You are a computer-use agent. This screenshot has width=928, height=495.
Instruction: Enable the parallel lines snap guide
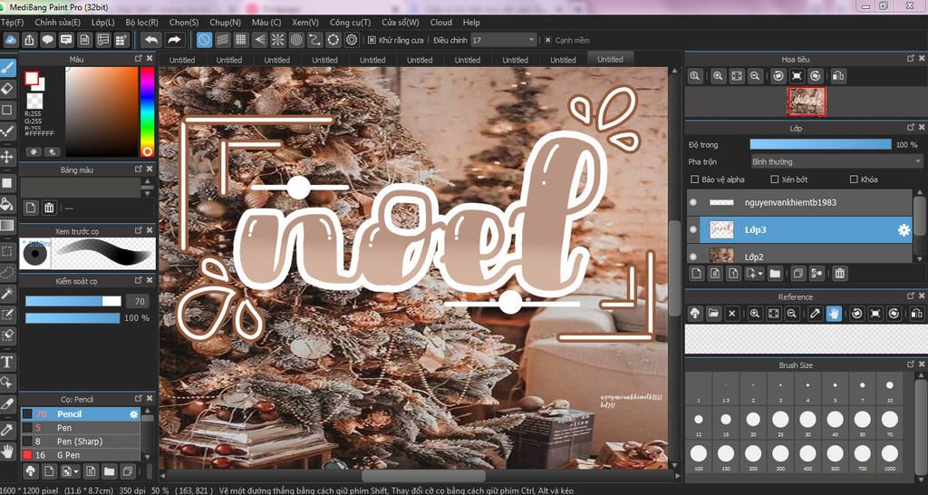pyautogui.click(x=223, y=40)
